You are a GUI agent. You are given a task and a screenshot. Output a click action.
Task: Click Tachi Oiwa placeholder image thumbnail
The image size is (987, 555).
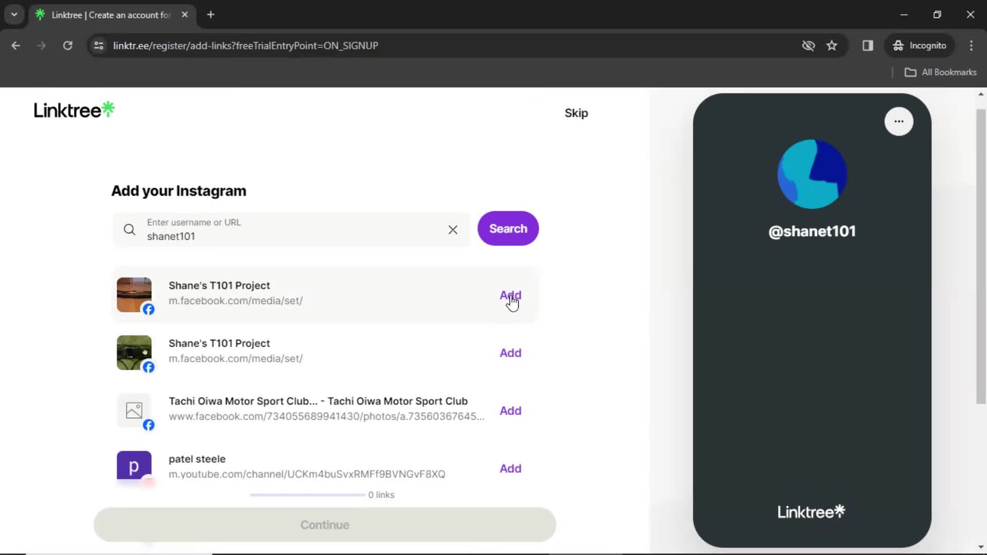click(134, 411)
